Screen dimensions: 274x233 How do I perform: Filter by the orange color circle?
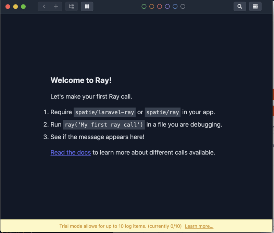pyautogui.click(x=152, y=7)
